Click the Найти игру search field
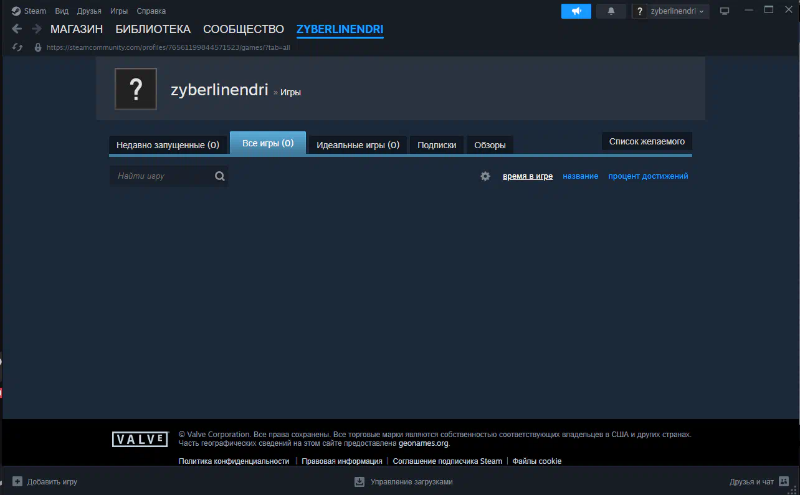 coord(162,176)
